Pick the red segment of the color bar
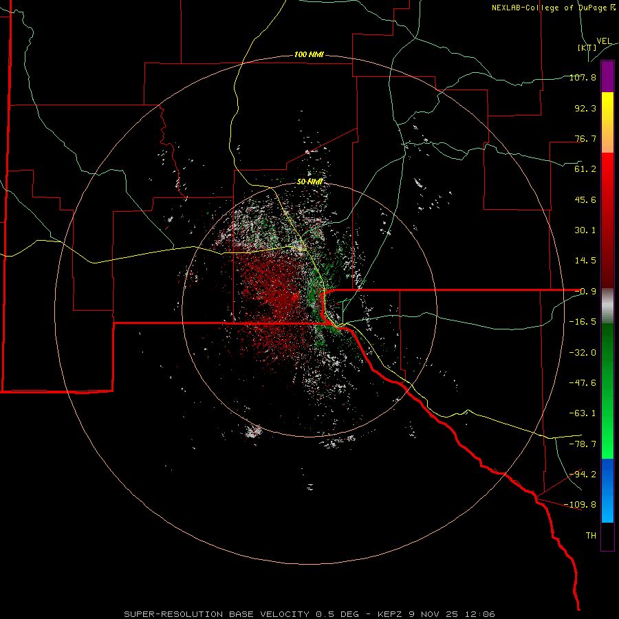 (607, 220)
